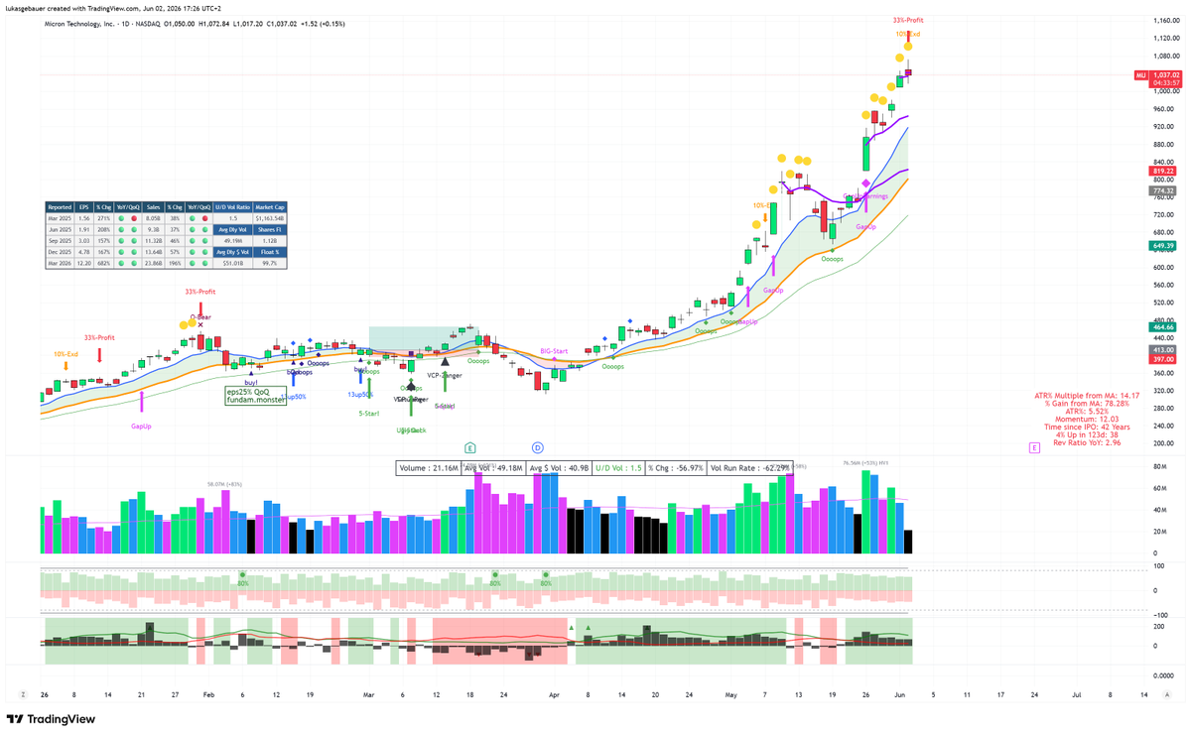The image size is (1191, 736).
Task: Click the 1,160.00 label on the price scale
Action: click(1166, 20)
